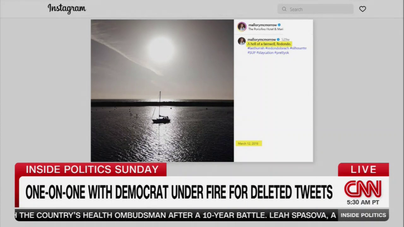Click the caption 'A hell of a farewell, Redondo.'

click(x=269, y=44)
